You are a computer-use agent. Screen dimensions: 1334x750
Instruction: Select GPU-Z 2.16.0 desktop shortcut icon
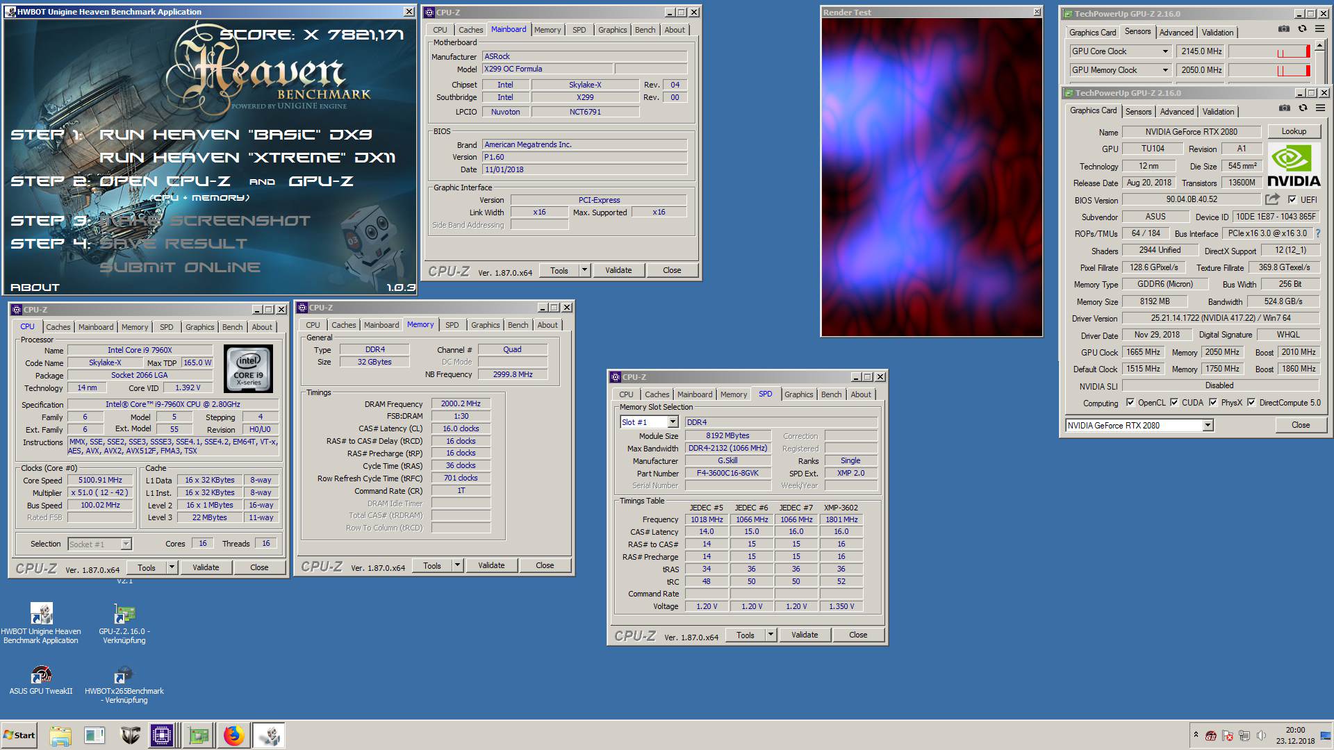click(x=124, y=623)
